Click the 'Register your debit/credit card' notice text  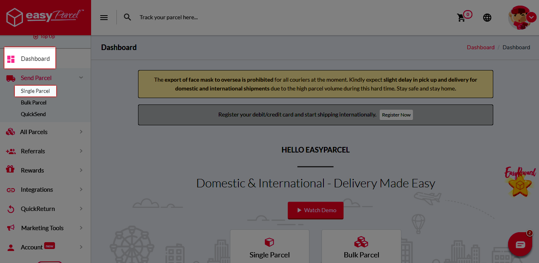[297, 114]
